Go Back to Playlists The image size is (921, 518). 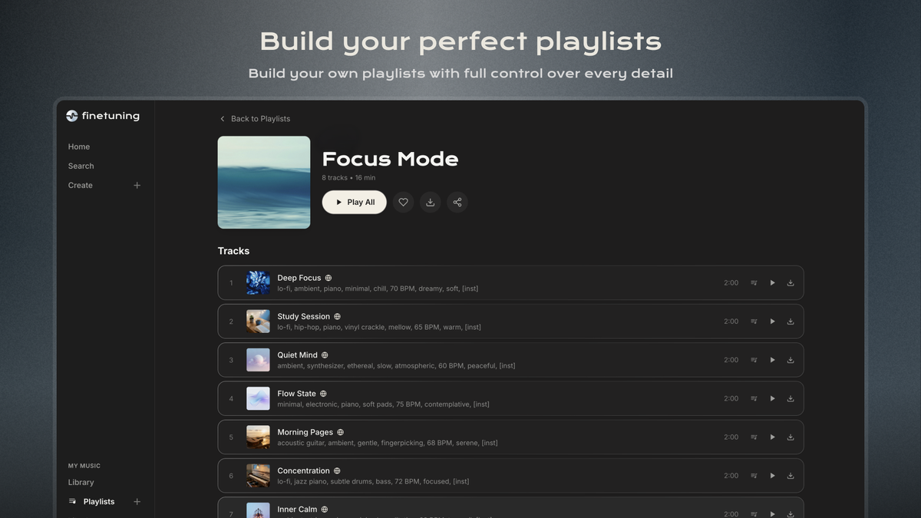click(256, 118)
